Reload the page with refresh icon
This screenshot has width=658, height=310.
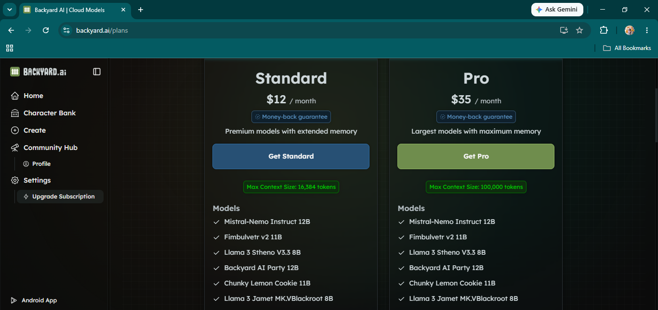(46, 30)
